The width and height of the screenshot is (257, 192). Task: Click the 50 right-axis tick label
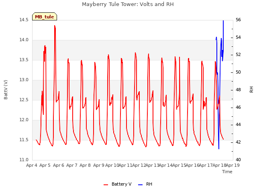238,72
